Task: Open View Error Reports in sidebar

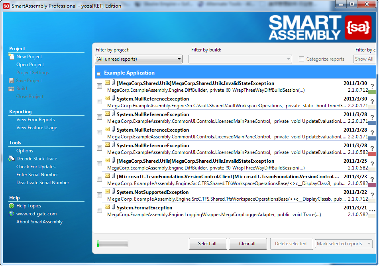Action: click(x=35, y=120)
